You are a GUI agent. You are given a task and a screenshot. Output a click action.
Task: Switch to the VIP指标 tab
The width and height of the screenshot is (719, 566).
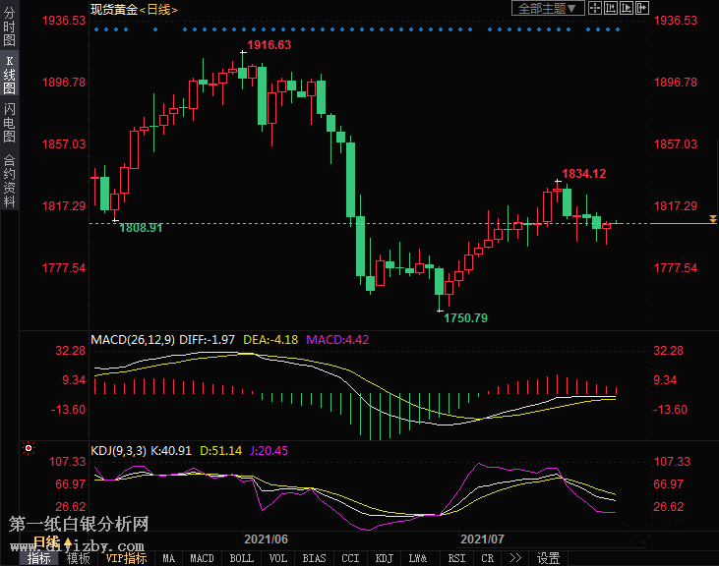pyautogui.click(x=127, y=558)
